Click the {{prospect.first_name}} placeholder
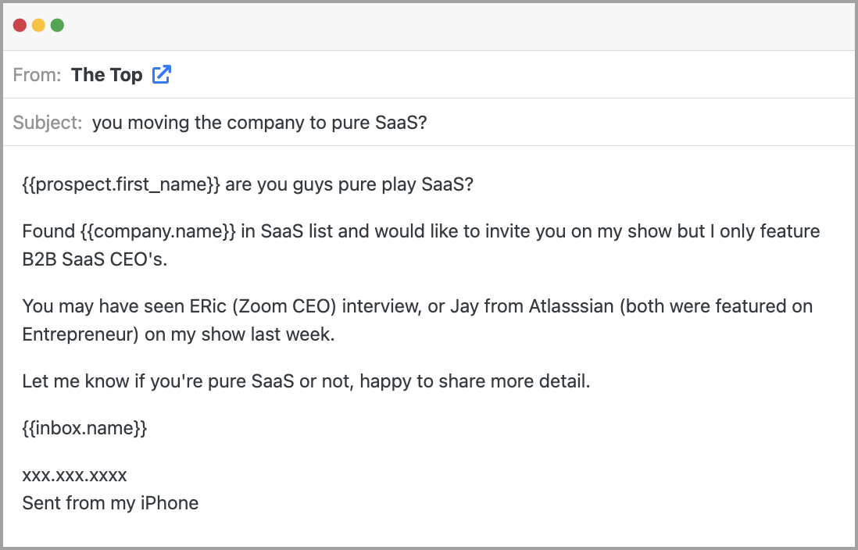Image resolution: width=858 pixels, height=550 pixels. (x=121, y=186)
